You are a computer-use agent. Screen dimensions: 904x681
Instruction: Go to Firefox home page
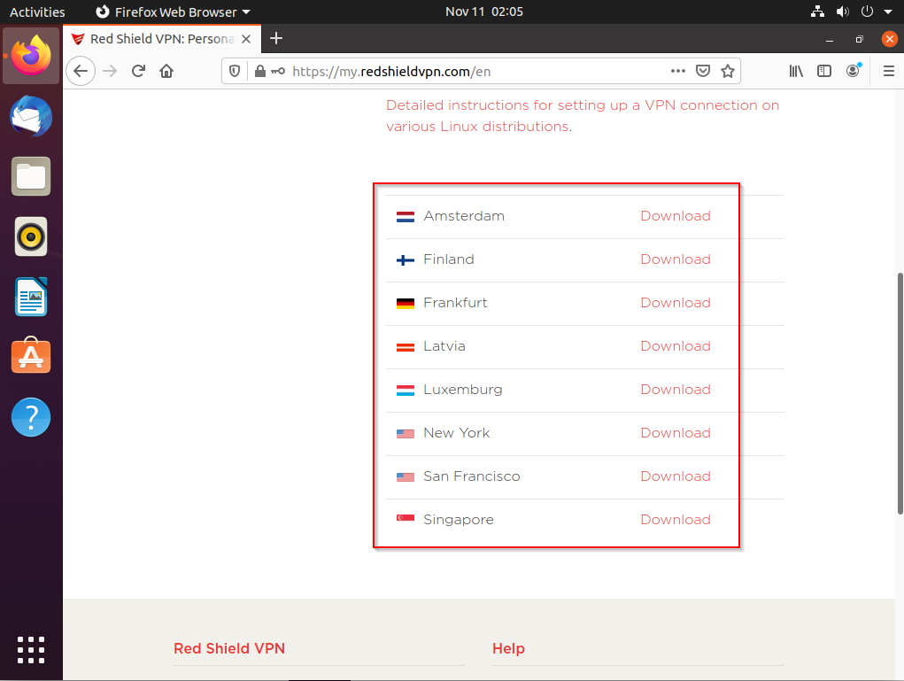coord(166,72)
